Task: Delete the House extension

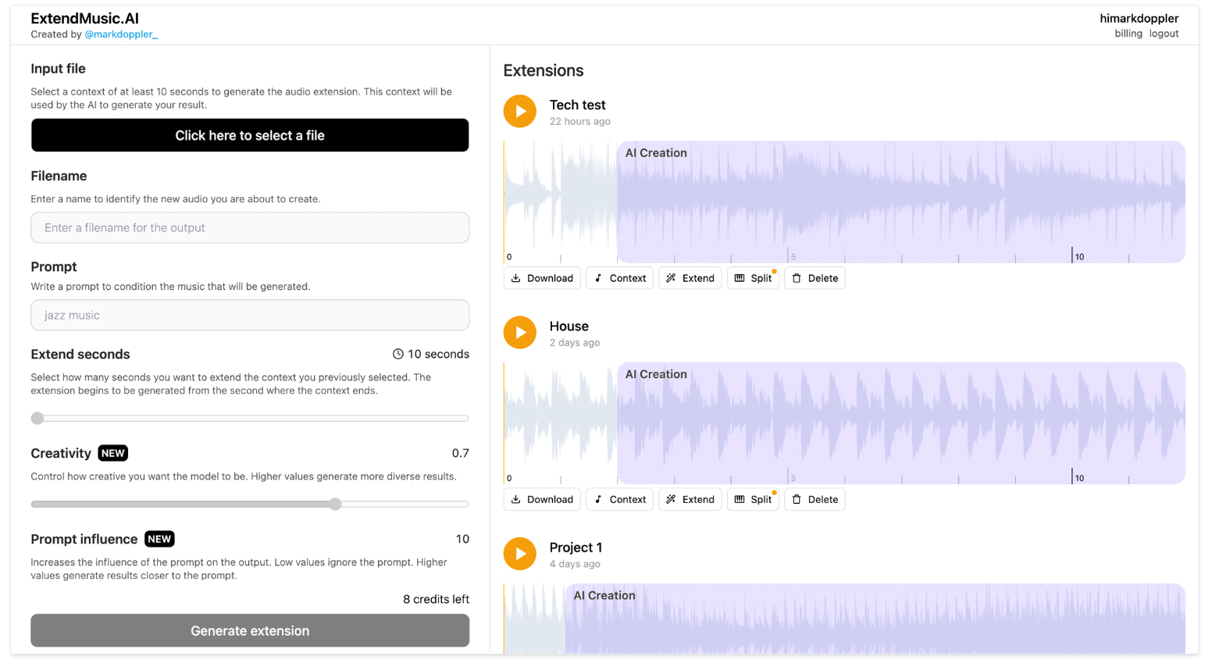Action: click(815, 499)
